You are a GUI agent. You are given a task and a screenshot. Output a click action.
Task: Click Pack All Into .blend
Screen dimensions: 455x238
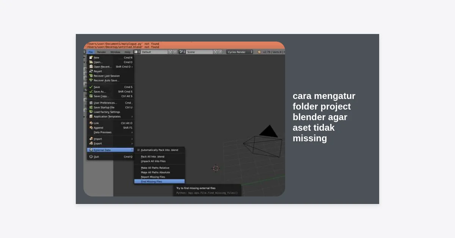pyautogui.click(x=152, y=157)
